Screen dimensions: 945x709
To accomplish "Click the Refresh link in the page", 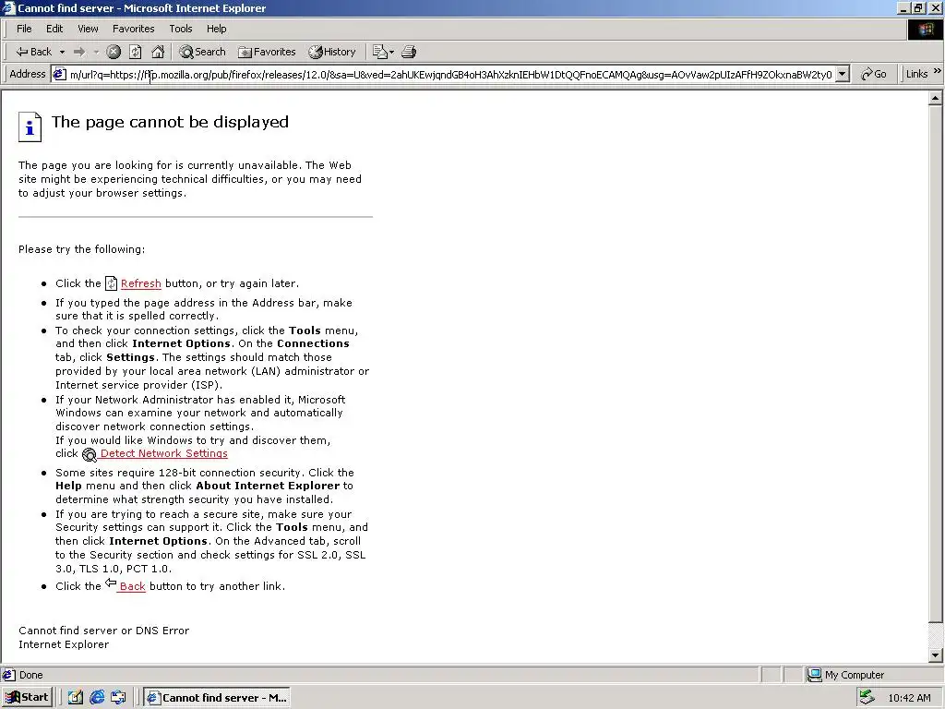I will pyautogui.click(x=140, y=283).
